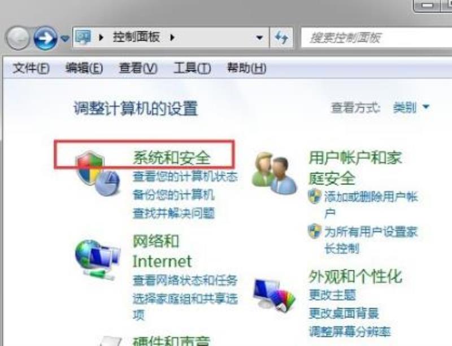Click the 备份您的计算机 link

point(173,195)
